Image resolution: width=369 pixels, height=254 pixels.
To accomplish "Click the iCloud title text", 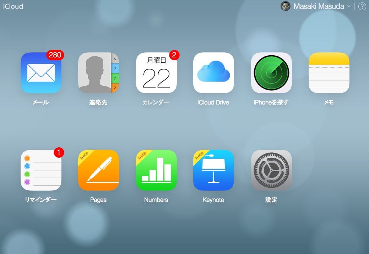I will click(x=13, y=6).
